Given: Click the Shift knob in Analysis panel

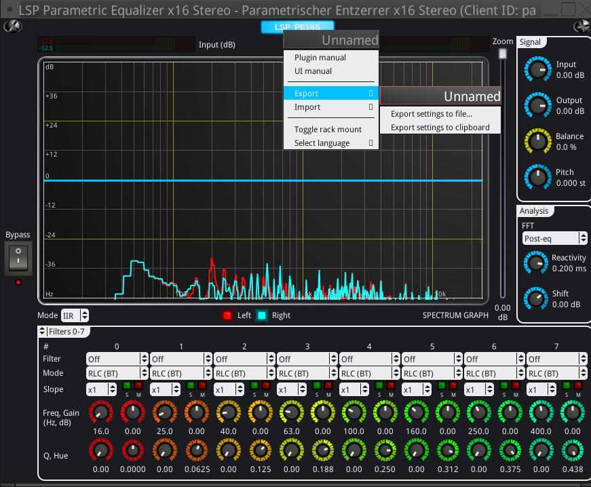Looking at the screenshot, I should tap(536, 298).
